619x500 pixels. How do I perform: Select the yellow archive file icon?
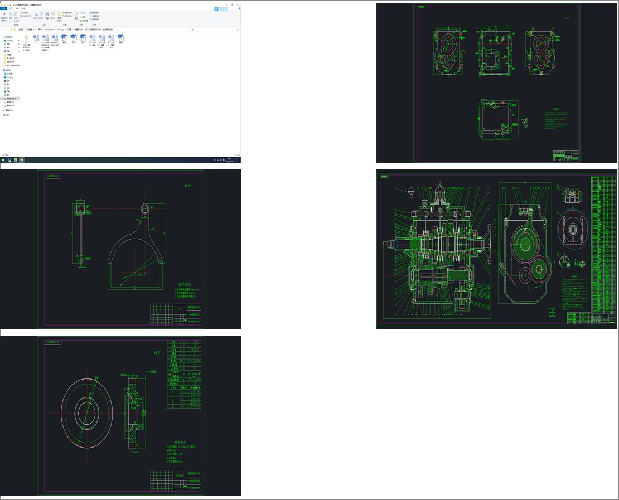pyautogui.click(x=26, y=38)
